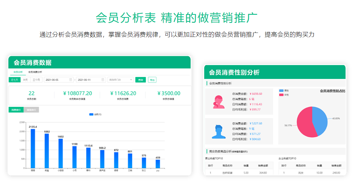
Task: Select the 30天 time range option
Action: (26, 80)
